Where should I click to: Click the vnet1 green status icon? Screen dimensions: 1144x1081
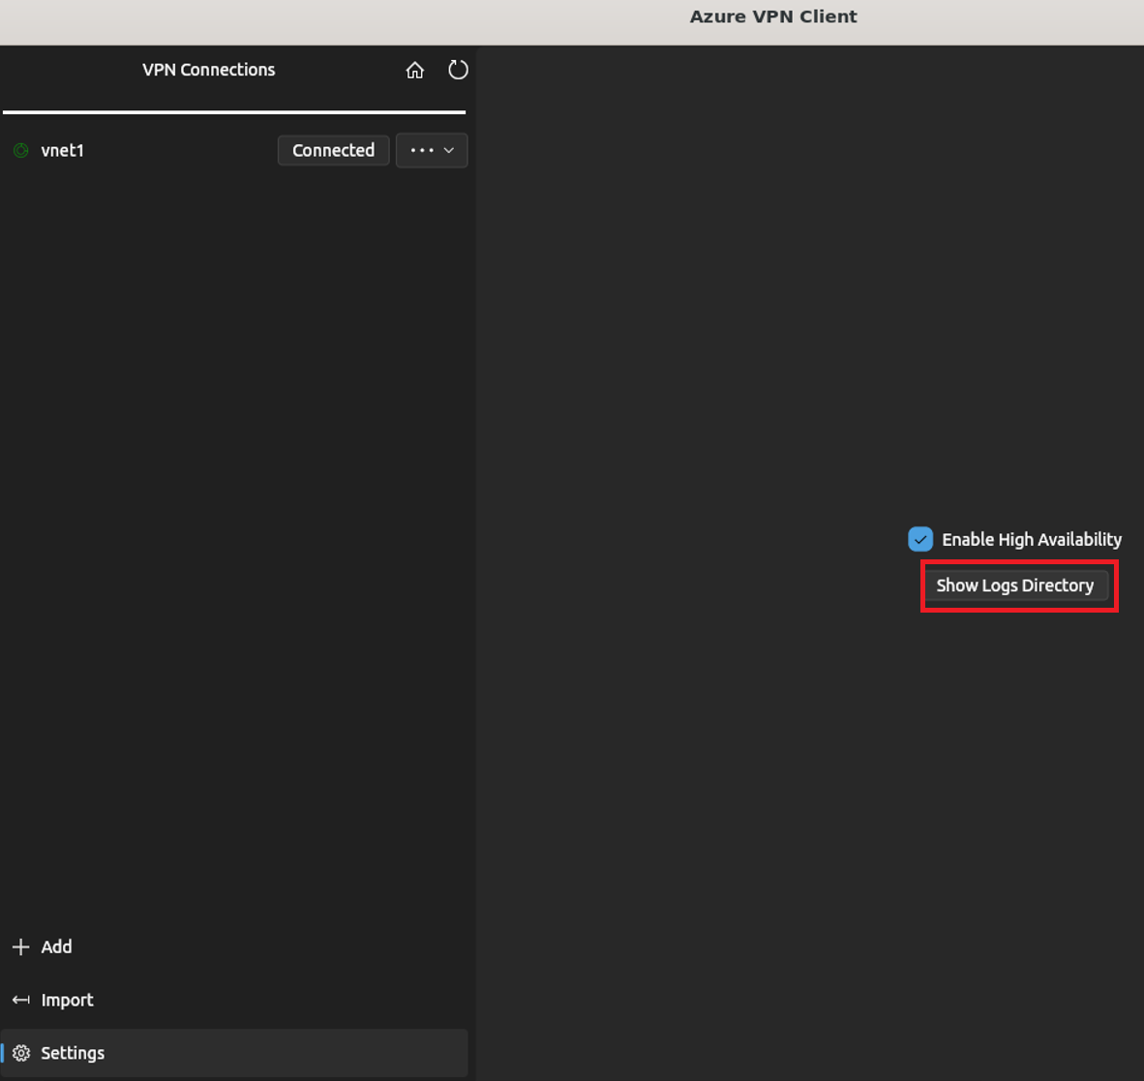click(21, 150)
